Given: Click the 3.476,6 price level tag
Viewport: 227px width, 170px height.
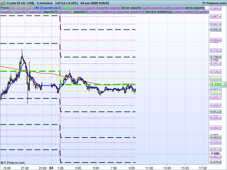Looking at the screenshot, I should point(216,162).
